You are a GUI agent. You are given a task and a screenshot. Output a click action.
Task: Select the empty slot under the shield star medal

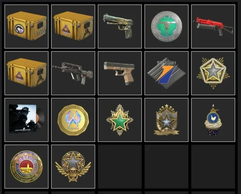167,167
